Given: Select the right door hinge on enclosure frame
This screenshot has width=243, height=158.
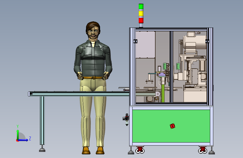Looking at the screenshot, I should coord(207,41).
